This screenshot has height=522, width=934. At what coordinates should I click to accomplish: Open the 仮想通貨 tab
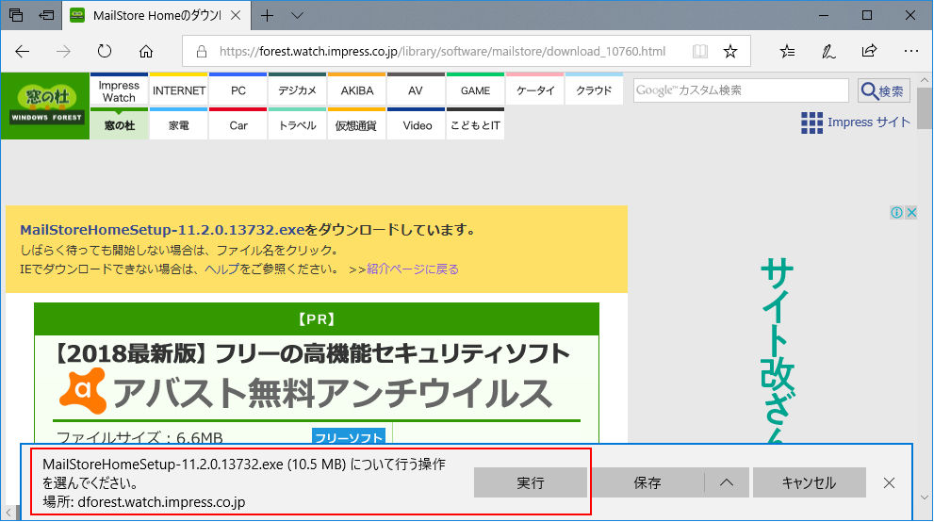click(357, 123)
